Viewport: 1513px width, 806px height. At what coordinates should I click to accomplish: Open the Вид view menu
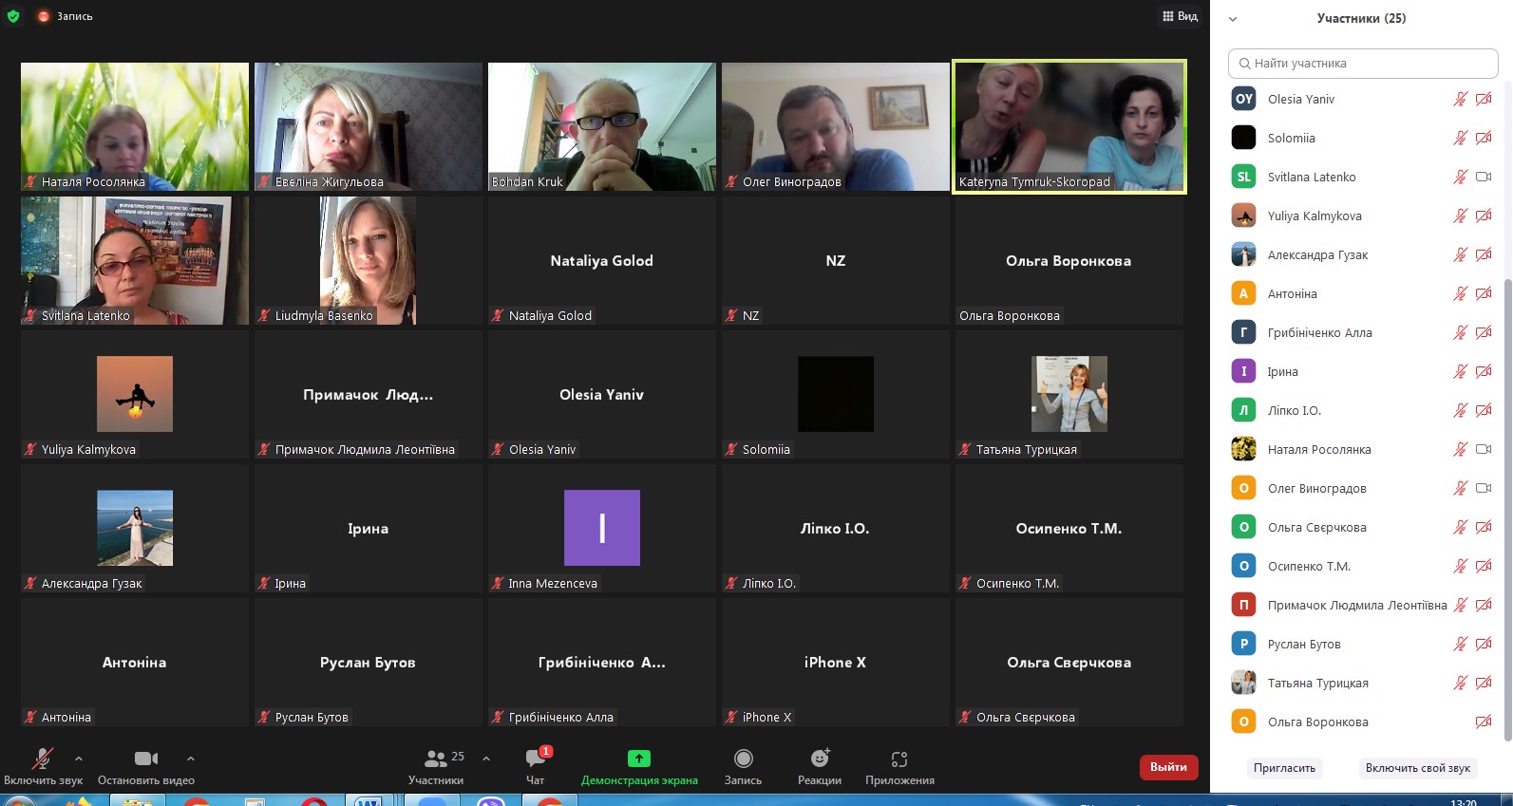(x=1181, y=16)
